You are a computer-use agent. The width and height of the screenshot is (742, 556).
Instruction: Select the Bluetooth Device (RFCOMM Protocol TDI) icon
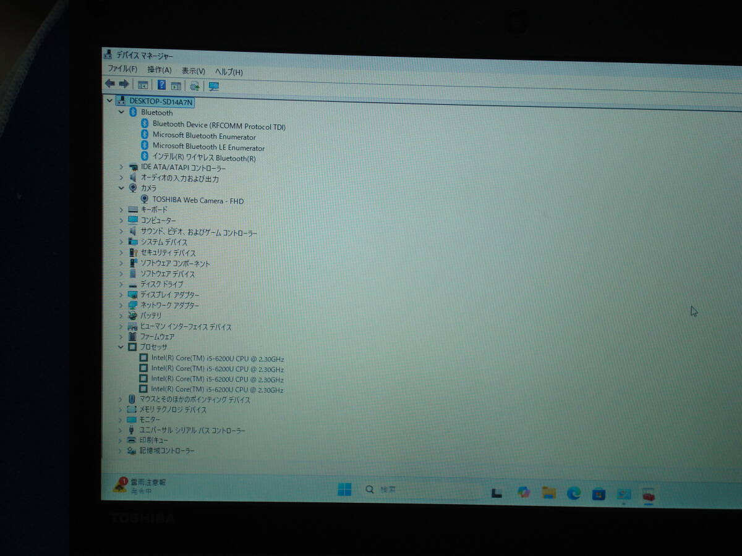pos(145,124)
